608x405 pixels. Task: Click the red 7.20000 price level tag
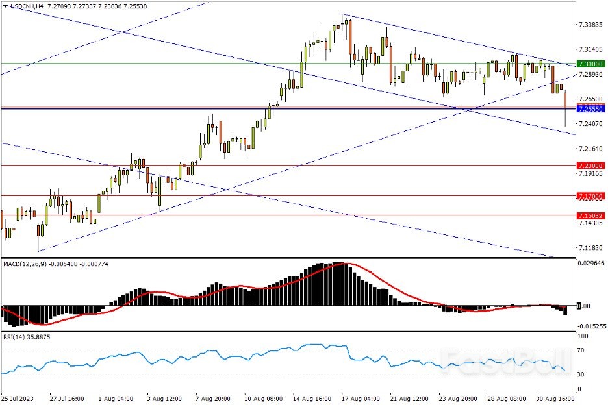point(590,166)
